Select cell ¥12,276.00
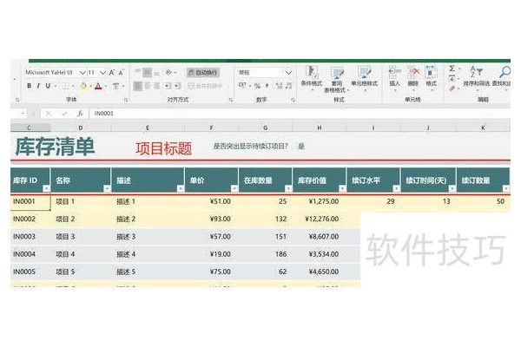This screenshot has height=347, width=521. coord(320,219)
